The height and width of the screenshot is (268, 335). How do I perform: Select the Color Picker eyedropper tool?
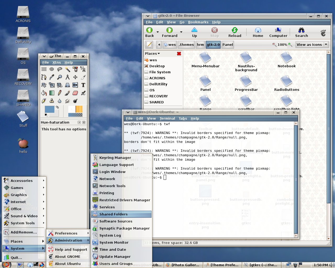point(52,77)
